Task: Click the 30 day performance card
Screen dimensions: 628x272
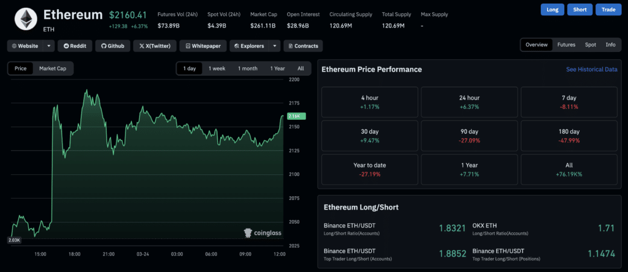Action: (x=369, y=136)
